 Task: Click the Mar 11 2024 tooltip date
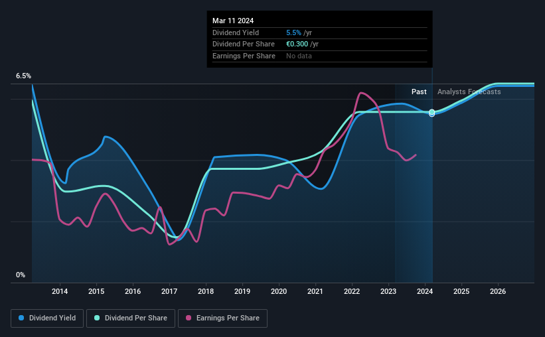click(x=233, y=21)
